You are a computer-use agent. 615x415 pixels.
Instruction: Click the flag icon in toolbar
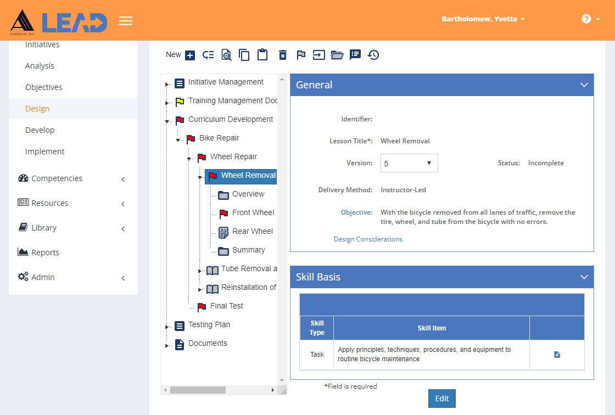point(301,55)
